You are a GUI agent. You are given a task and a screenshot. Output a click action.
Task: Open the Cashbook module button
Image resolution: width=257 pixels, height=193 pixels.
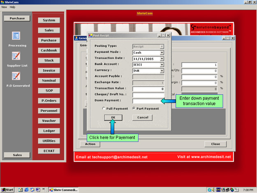click(x=49, y=50)
